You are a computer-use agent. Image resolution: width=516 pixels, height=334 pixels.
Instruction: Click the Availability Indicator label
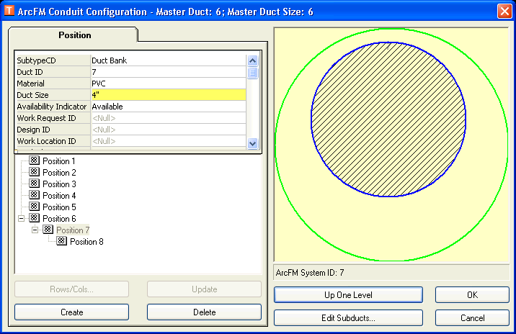(52, 107)
